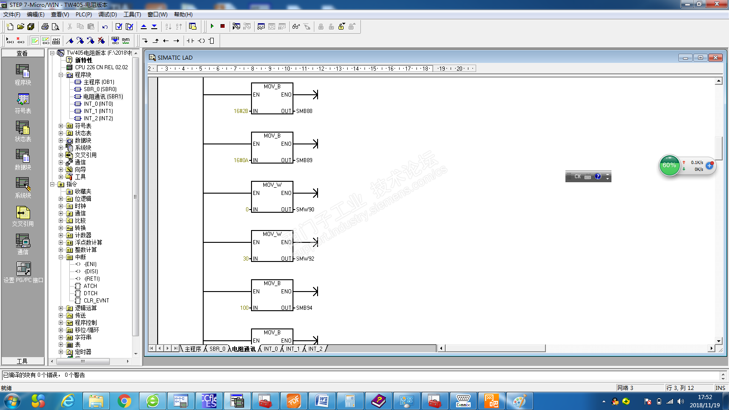Click the Toggle Bookmark flag icon
This screenshot has height=410, width=729.
pyautogui.click(x=70, y=41)
